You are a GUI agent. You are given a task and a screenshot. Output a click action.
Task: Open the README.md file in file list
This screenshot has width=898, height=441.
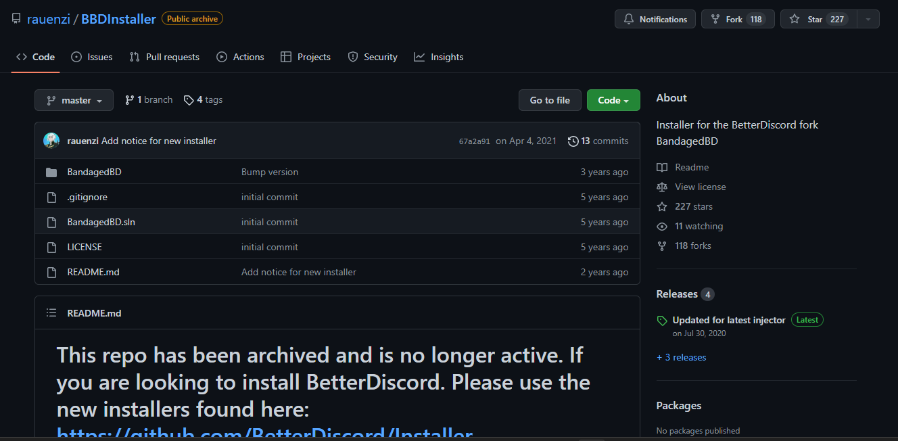93,272
